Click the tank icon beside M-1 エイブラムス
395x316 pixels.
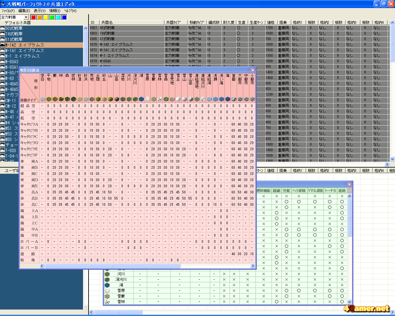2,56
